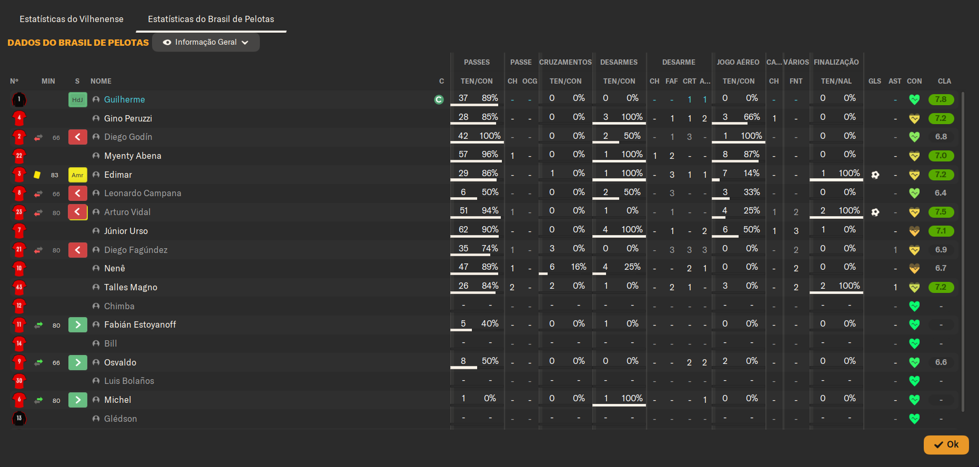Click the Bill player row name

(110, 343)
